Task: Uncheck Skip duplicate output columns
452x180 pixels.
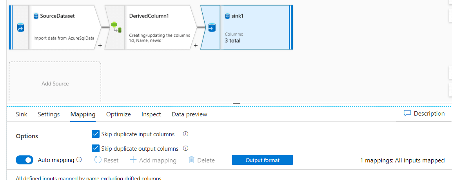Action: pos(95,148)
